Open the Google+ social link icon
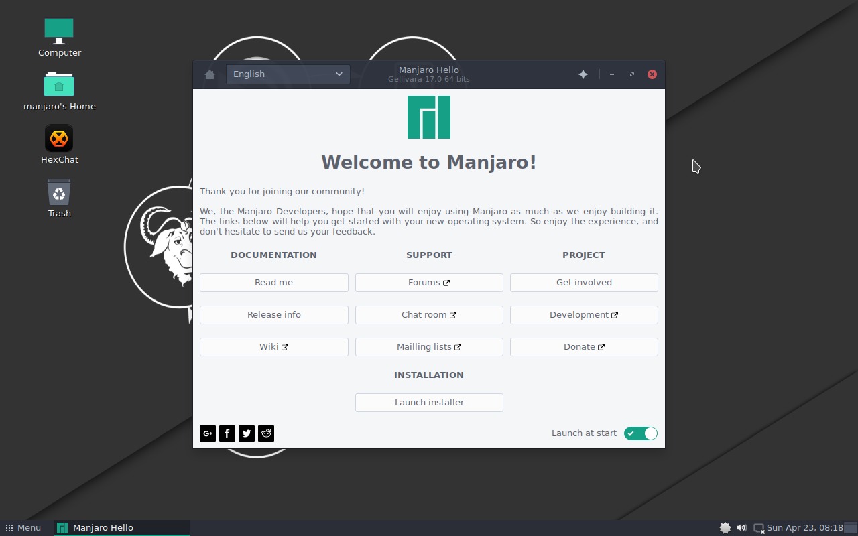This screenshot has height=536, width=858. (208, 433)
